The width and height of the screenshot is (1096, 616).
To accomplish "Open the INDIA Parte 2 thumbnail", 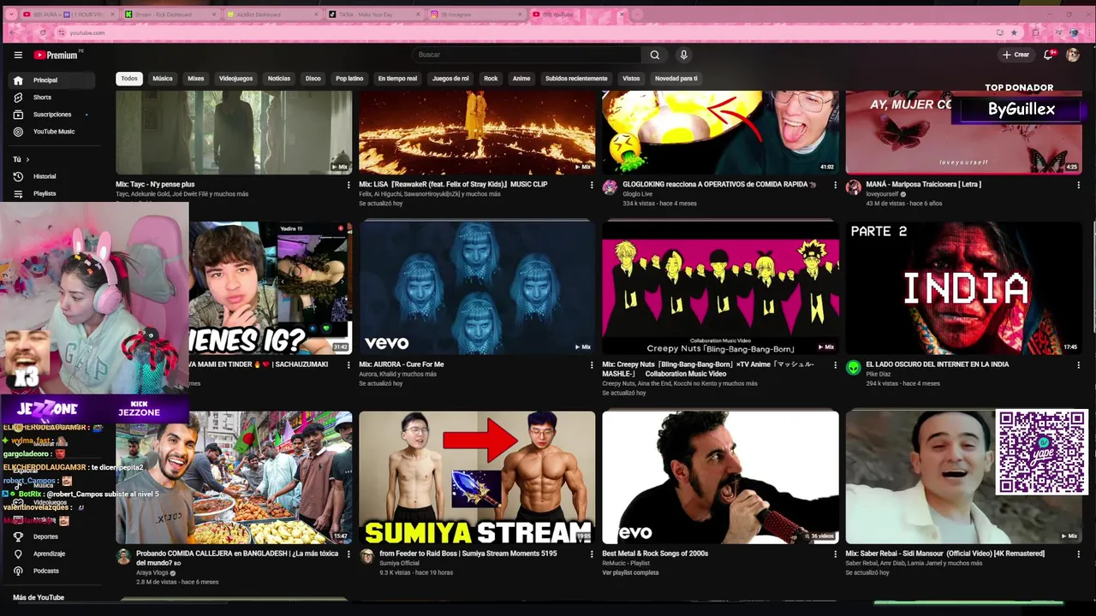I will pyautogui.click(x=964, y=287).
